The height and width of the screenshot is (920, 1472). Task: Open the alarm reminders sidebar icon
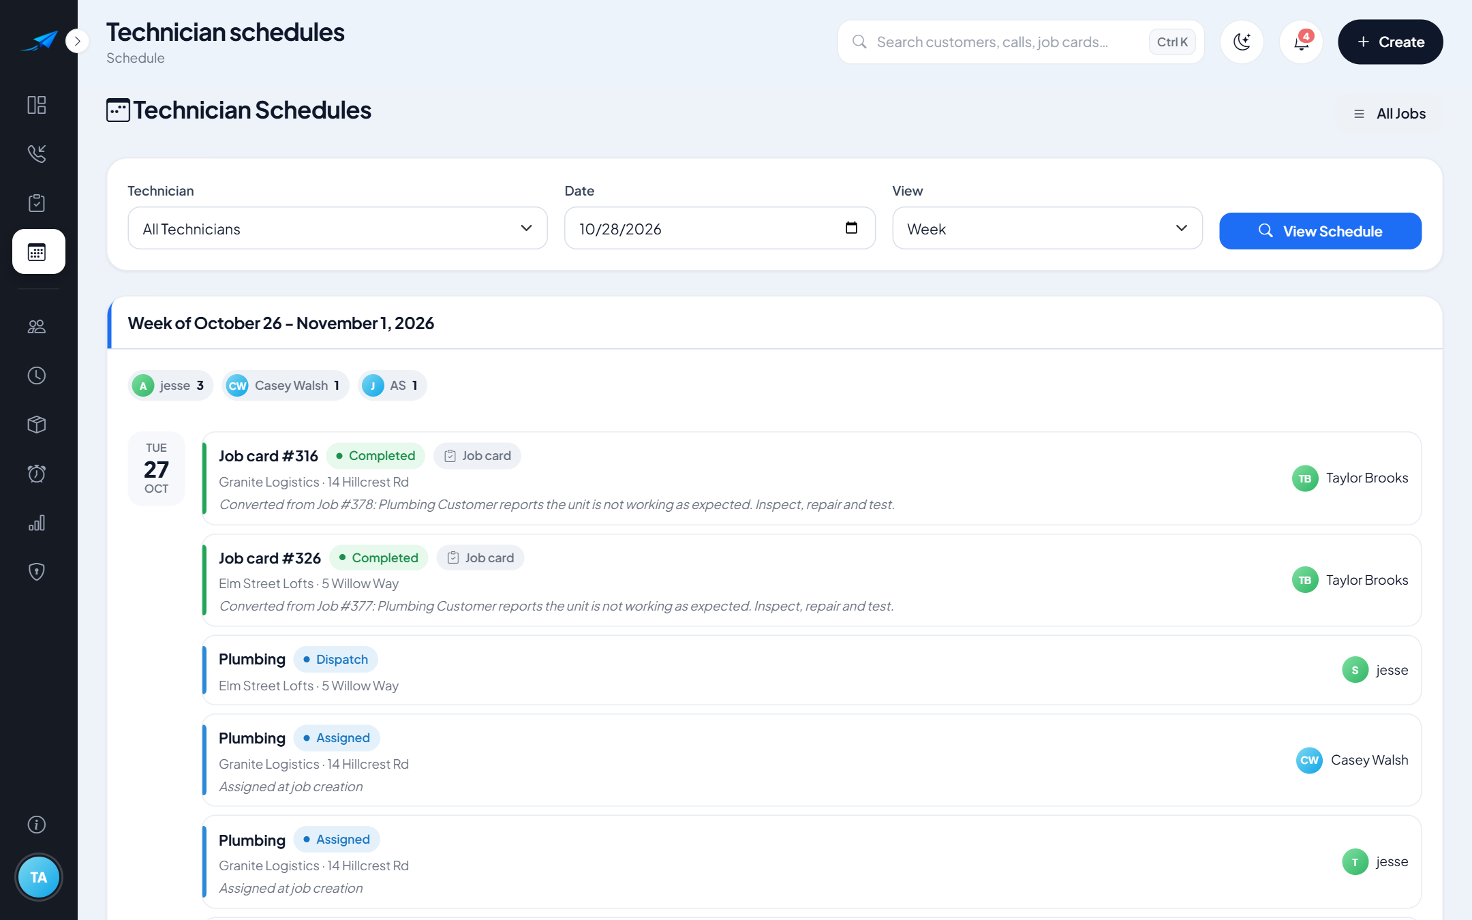[37, 474]
